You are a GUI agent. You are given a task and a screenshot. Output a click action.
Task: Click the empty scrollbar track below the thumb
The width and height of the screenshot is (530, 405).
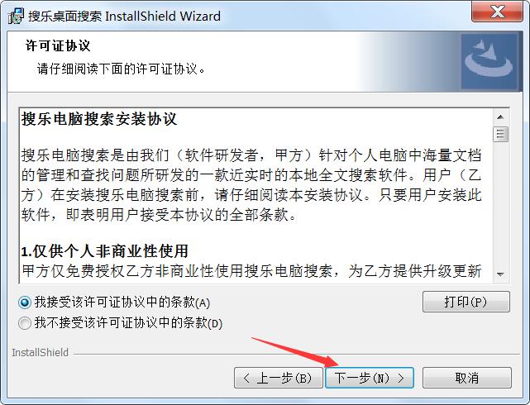click(500, 204)
